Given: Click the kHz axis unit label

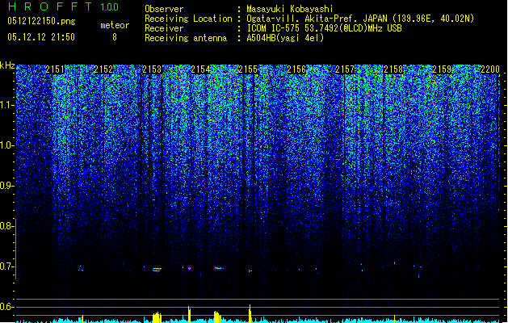Looking at the screenshot, I should pyautogui.click(x=7, y=65).
